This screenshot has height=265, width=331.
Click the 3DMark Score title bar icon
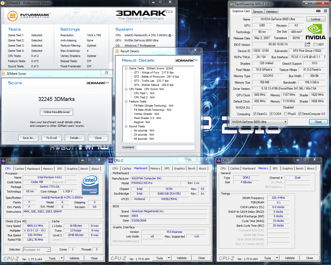pyautogui.click(x=3, y=74)
